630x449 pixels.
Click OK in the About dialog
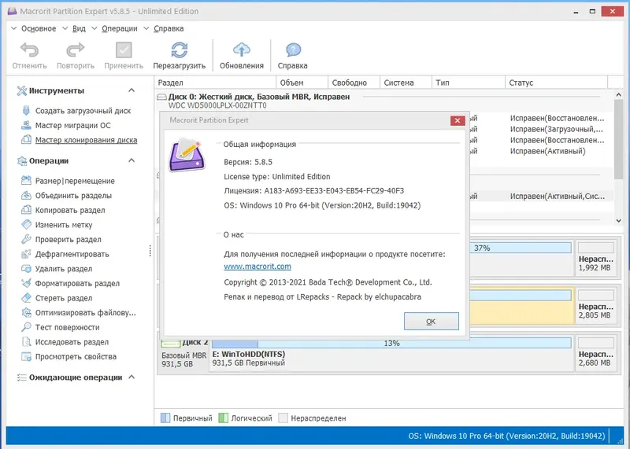click(431, 322)
